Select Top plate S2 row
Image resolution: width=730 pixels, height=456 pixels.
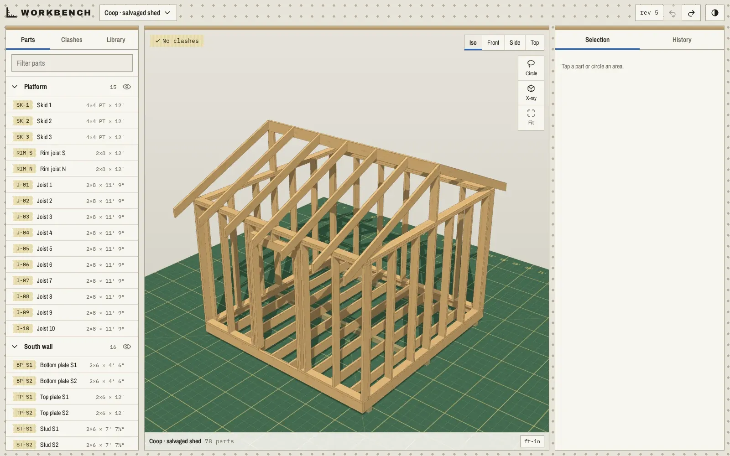72,413
